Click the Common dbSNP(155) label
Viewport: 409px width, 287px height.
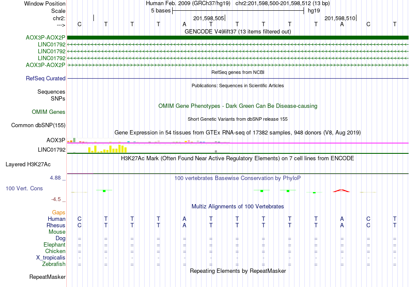[x=38, y=125]
